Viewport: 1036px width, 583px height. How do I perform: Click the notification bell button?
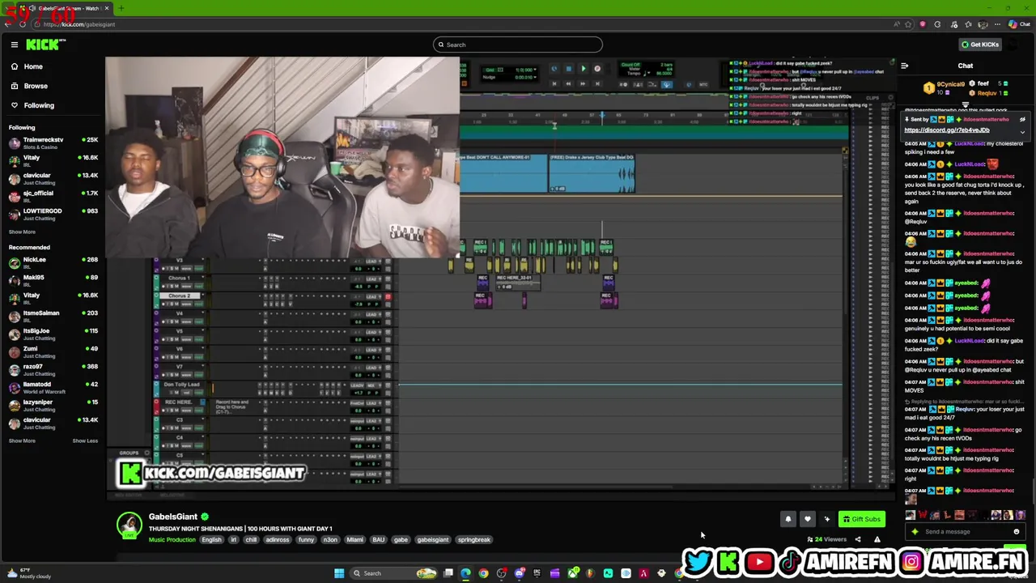coord(788,519)
